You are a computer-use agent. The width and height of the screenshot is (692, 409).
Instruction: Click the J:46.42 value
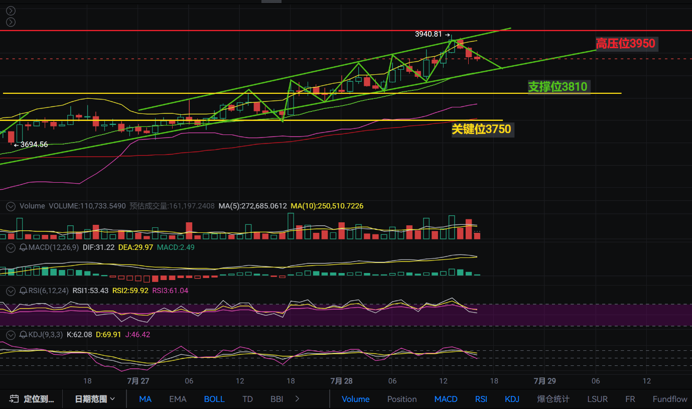137,334
